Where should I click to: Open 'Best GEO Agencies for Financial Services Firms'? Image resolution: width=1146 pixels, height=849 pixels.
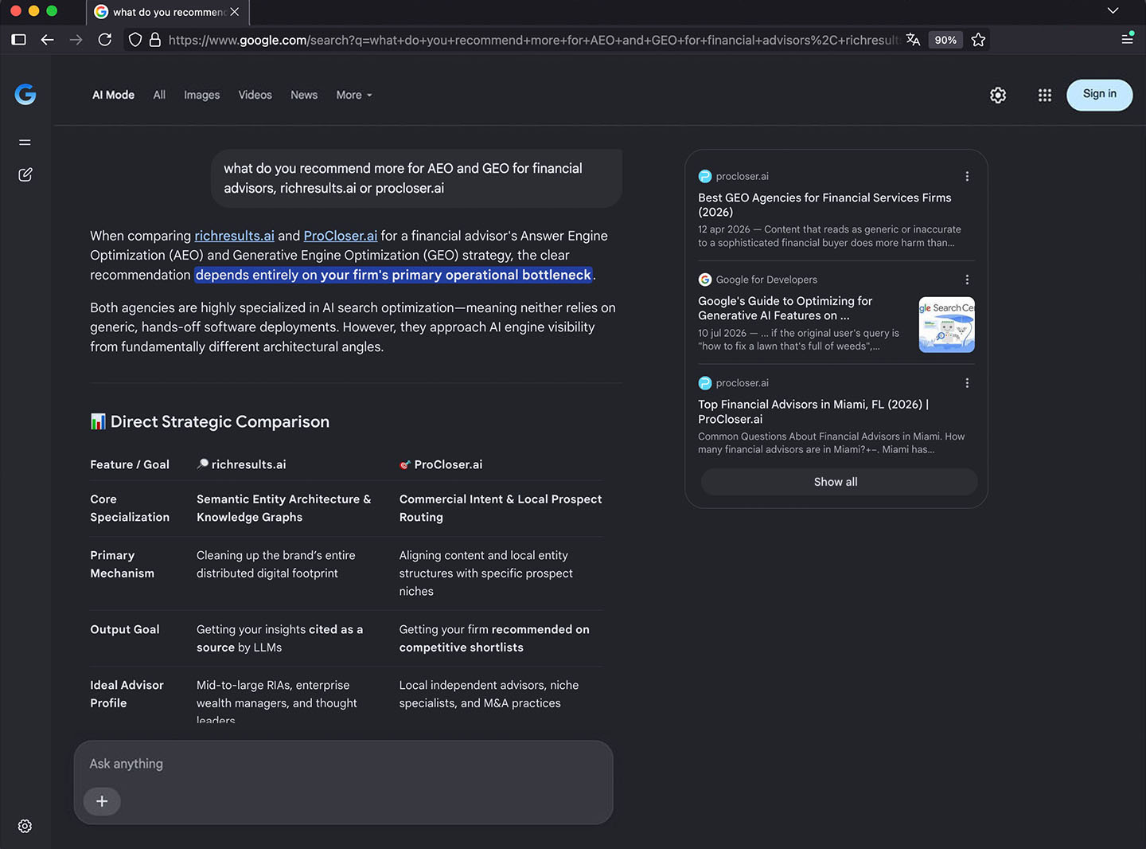click(824, 205)
